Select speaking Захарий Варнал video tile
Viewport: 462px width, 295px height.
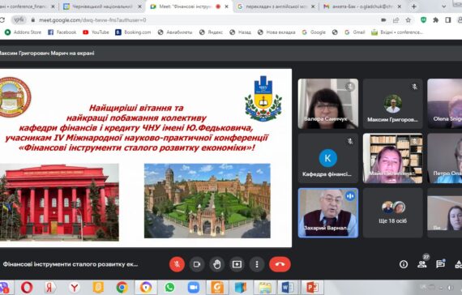coord(328,213)
